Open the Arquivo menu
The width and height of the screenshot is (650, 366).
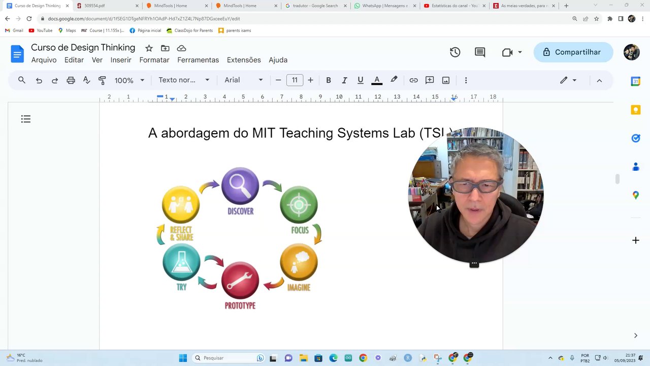(x=44, y=60)
